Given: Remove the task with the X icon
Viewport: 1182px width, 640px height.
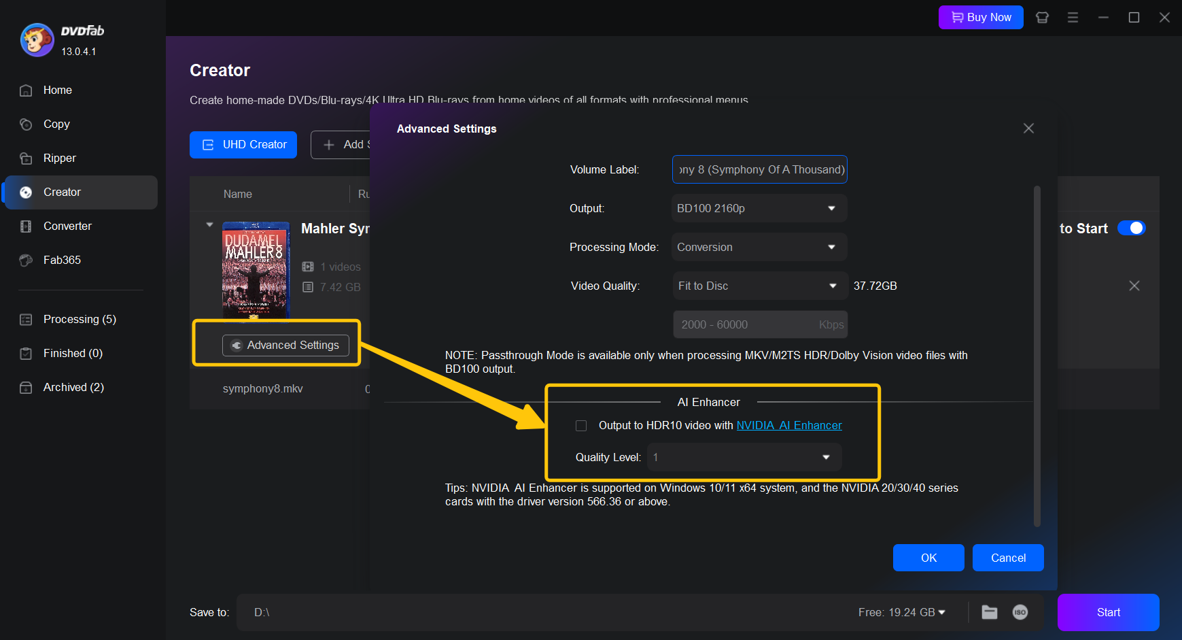Looking at the screenshot, I should 1134,286.
